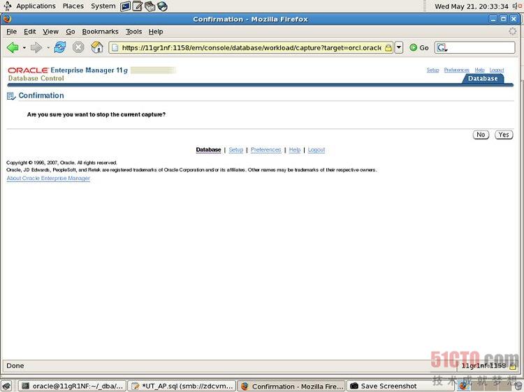Screen dimensions: 524x392
Task: Open the Applications menu in top panel
Action: 35,6
